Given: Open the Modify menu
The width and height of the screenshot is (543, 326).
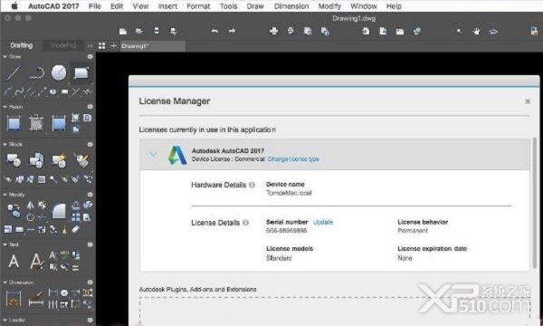Looking at the screenshot, I should tap(329, 6).
